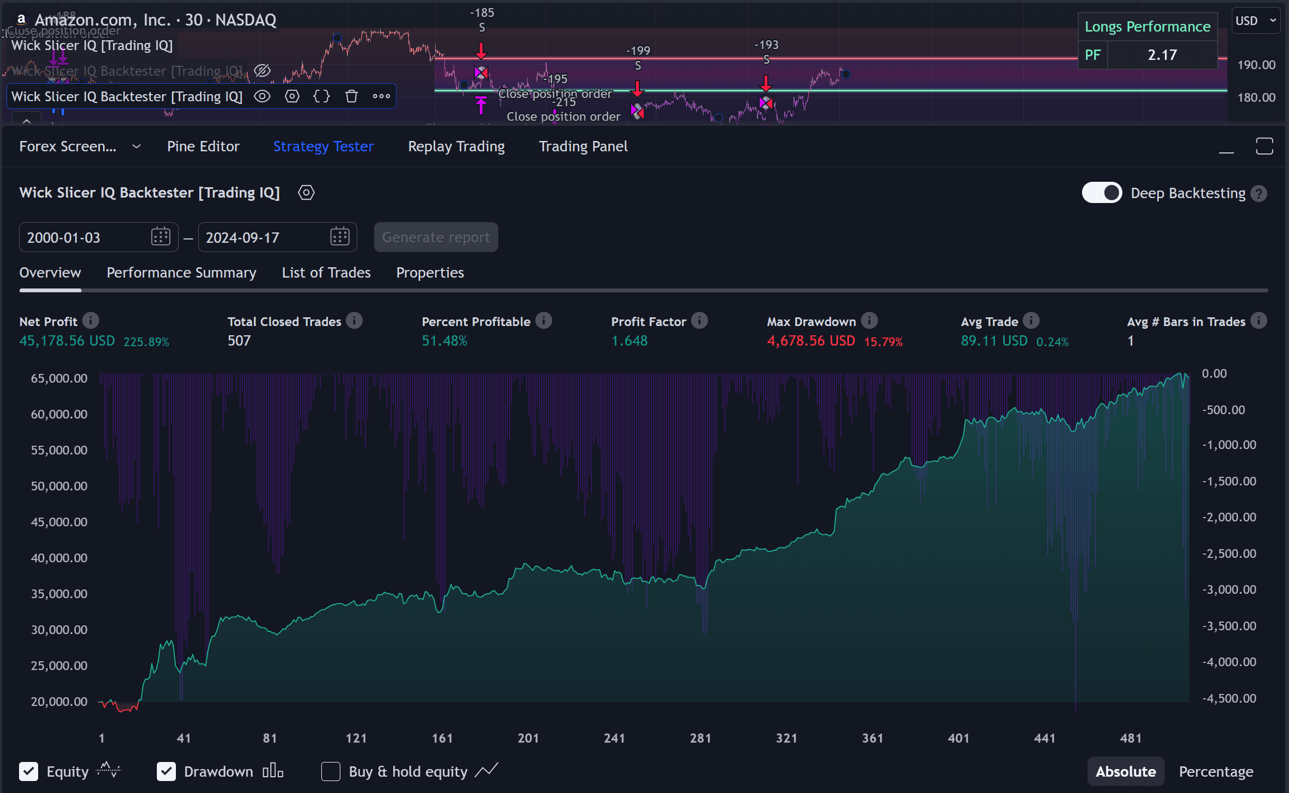The height and width of the screenshot is (793, 1289).
Task: Show info tooltip for Avg Trade
Action: pos(1031,321)
